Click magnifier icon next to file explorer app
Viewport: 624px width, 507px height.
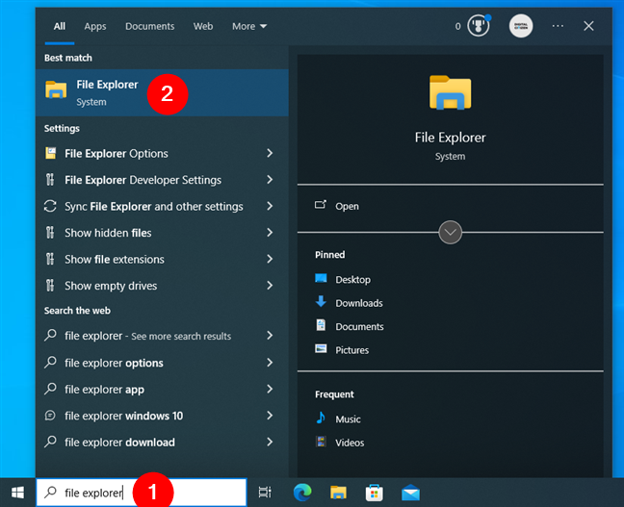click(50, 389)
